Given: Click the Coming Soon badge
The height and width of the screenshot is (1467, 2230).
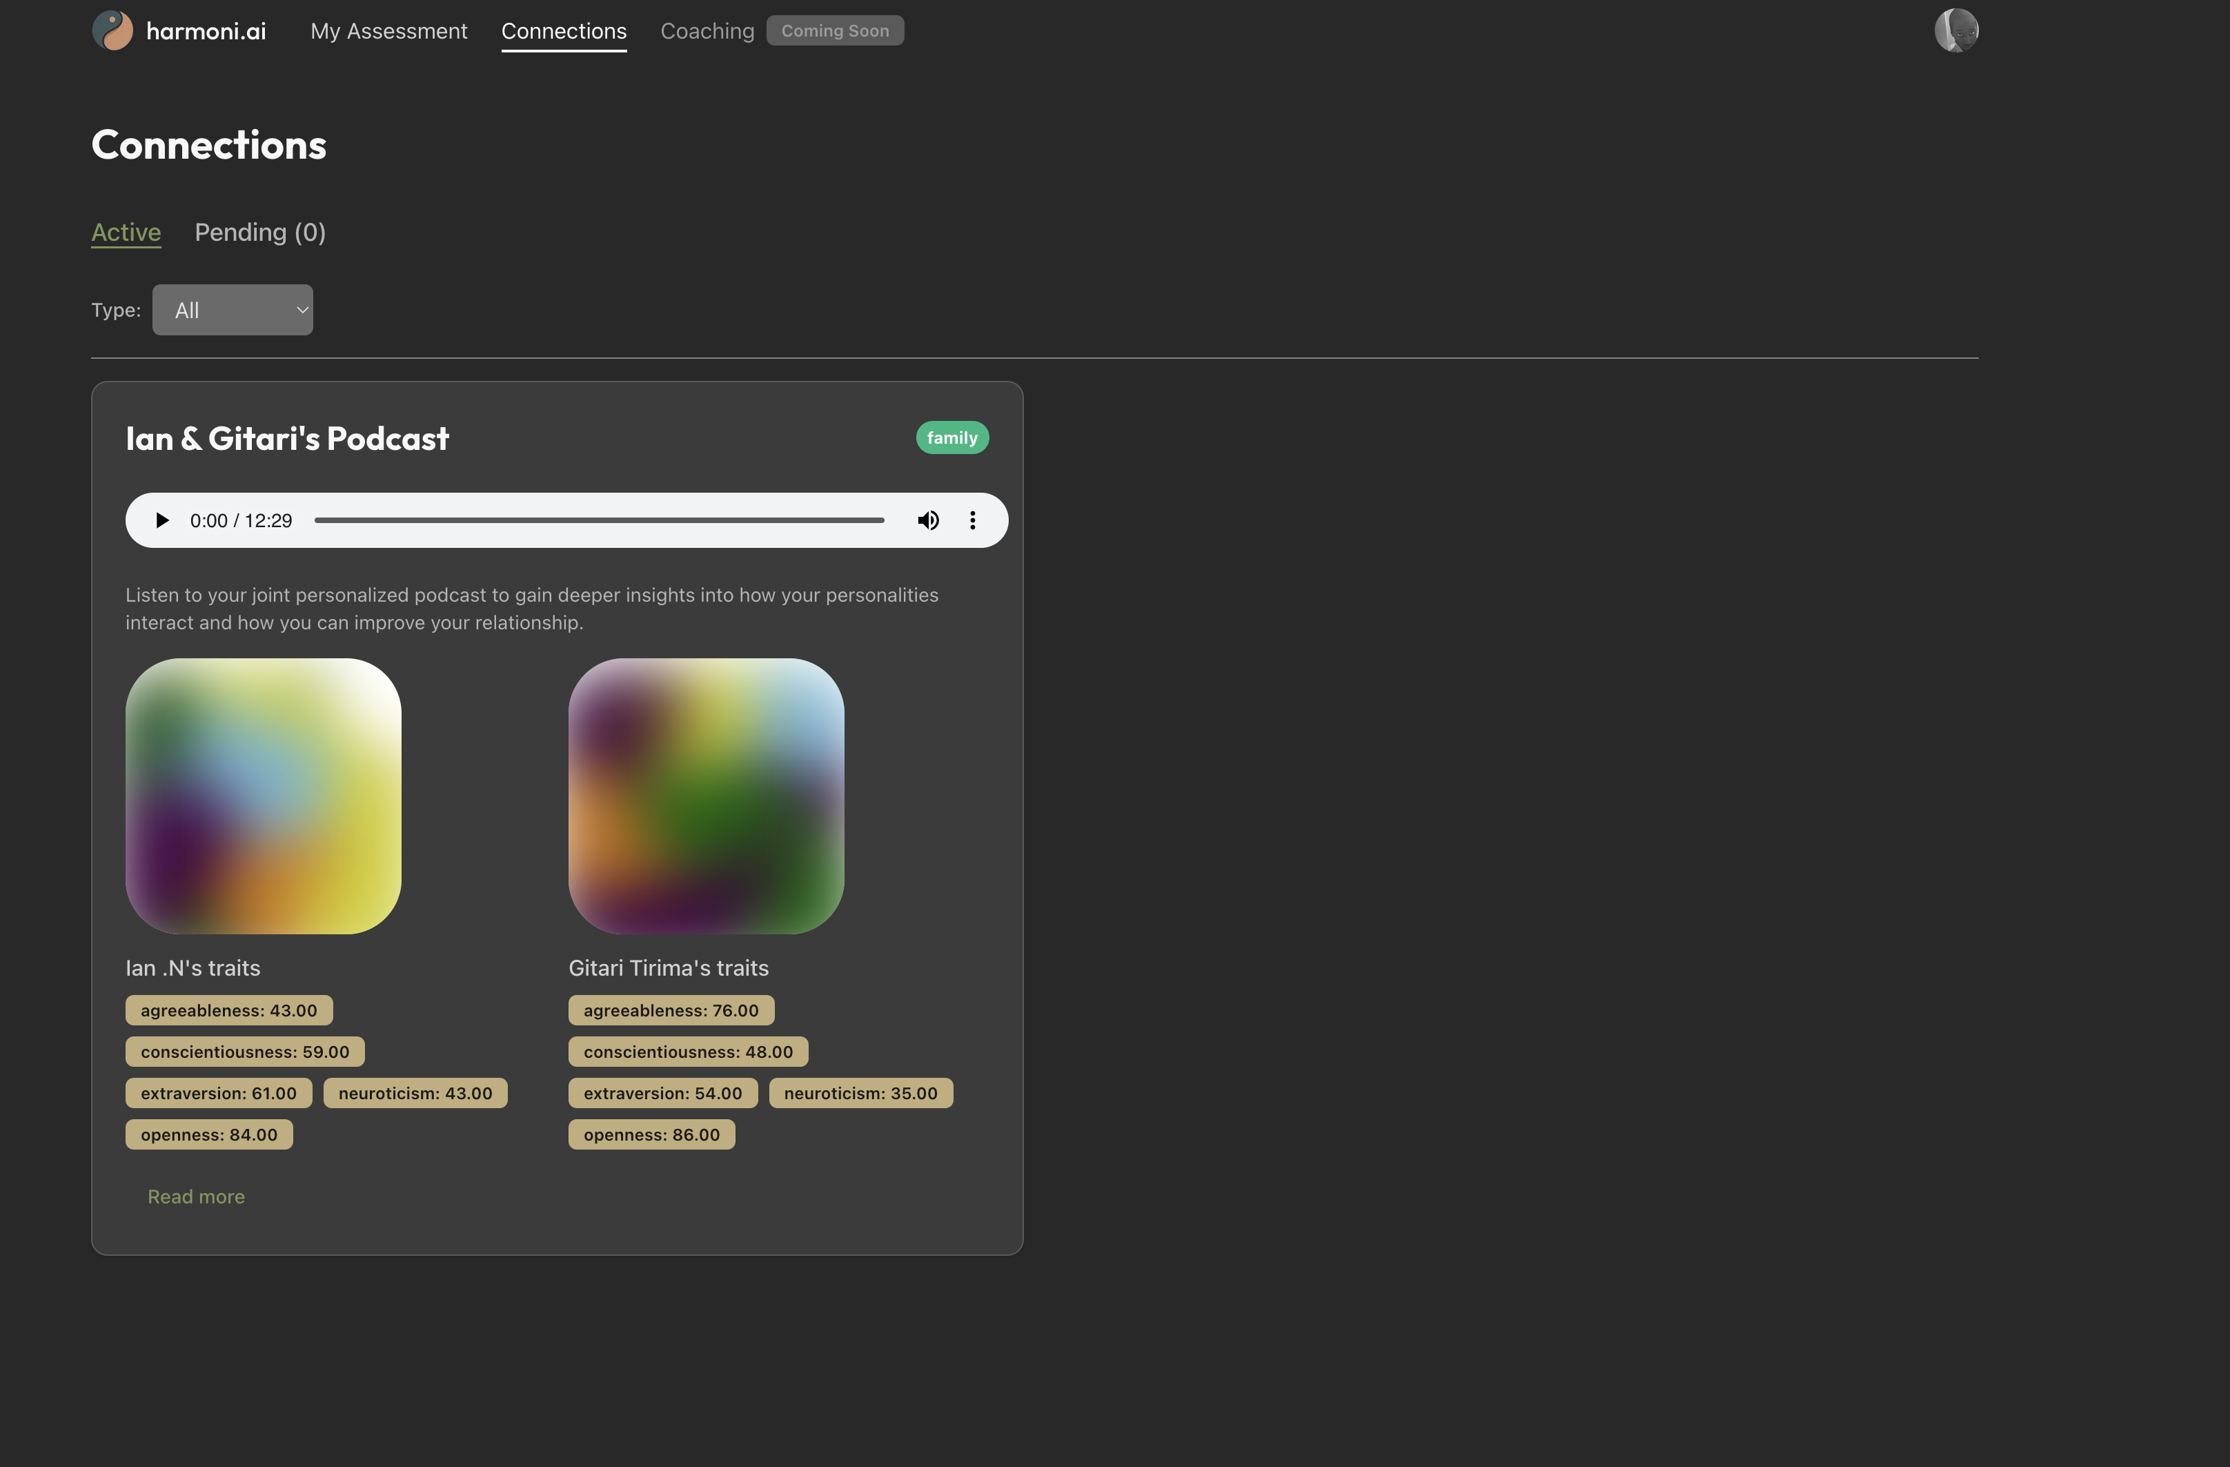Looking at the screenshot, I should (834, 31).
